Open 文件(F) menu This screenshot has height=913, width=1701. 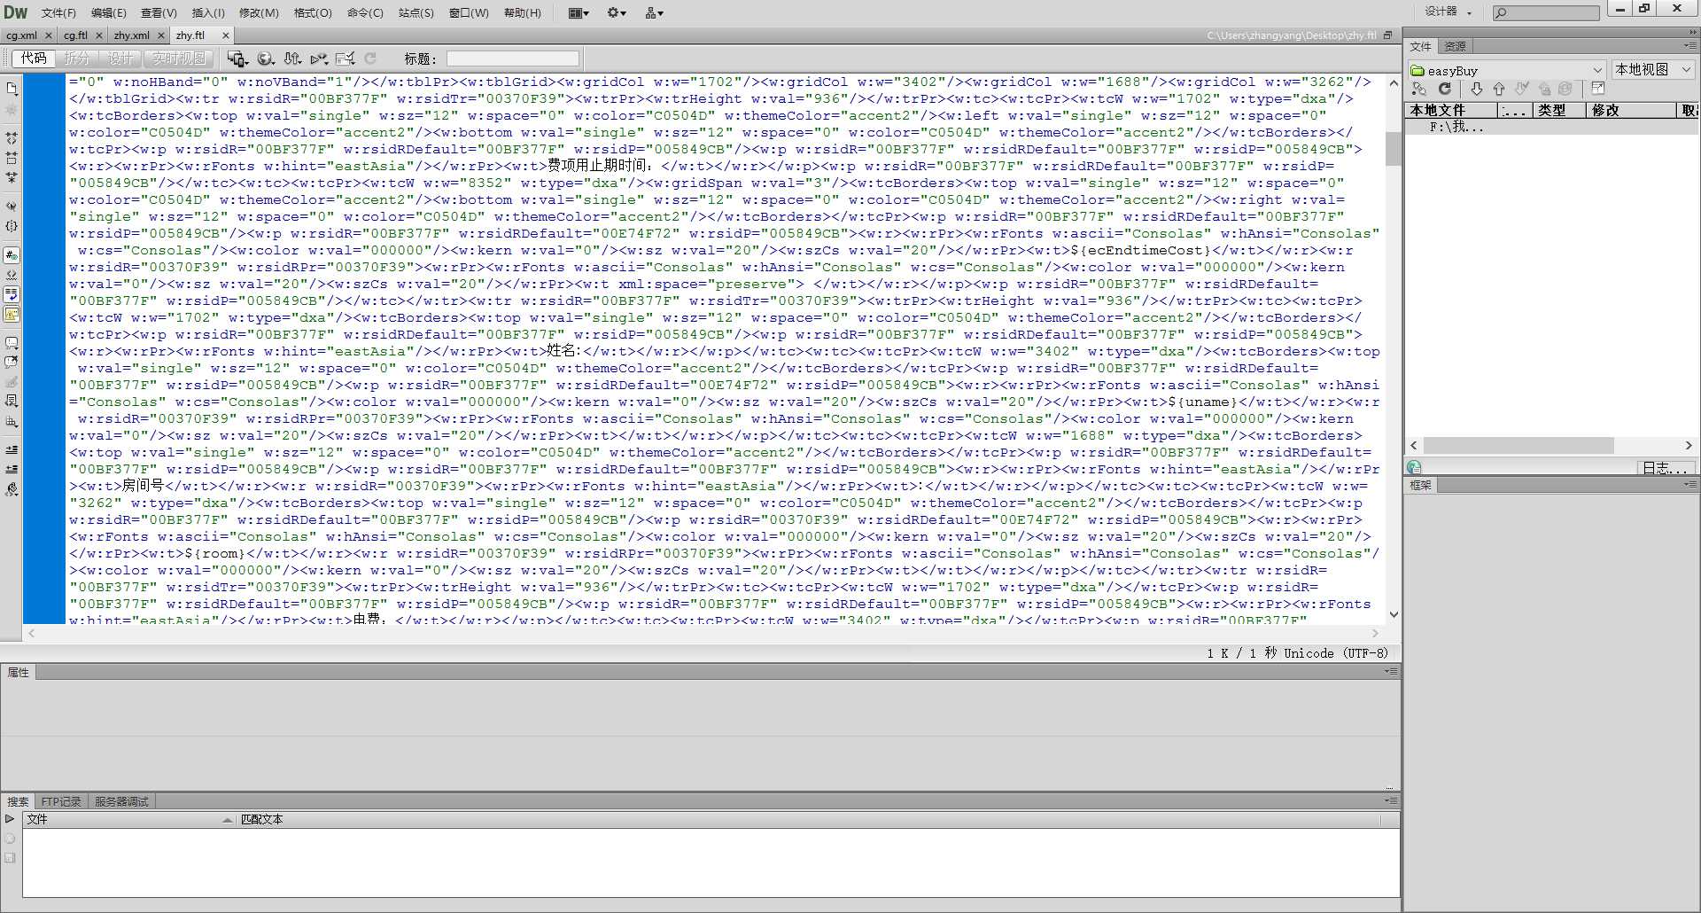coord(58,12)
